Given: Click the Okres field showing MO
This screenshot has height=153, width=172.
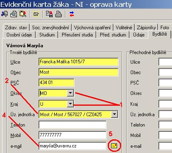Looking at the screenshot, I should (x=53, y=93).
